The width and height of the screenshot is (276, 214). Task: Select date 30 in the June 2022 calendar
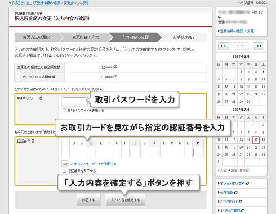point(248,102)
